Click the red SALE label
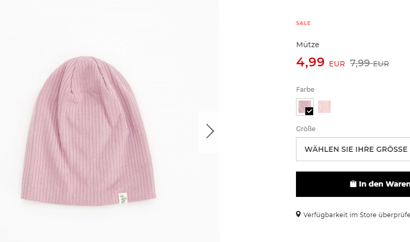 point(303,23)
